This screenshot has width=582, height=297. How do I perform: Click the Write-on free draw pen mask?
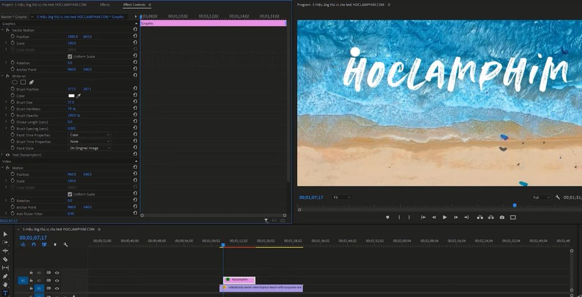(x=31, y=82)
